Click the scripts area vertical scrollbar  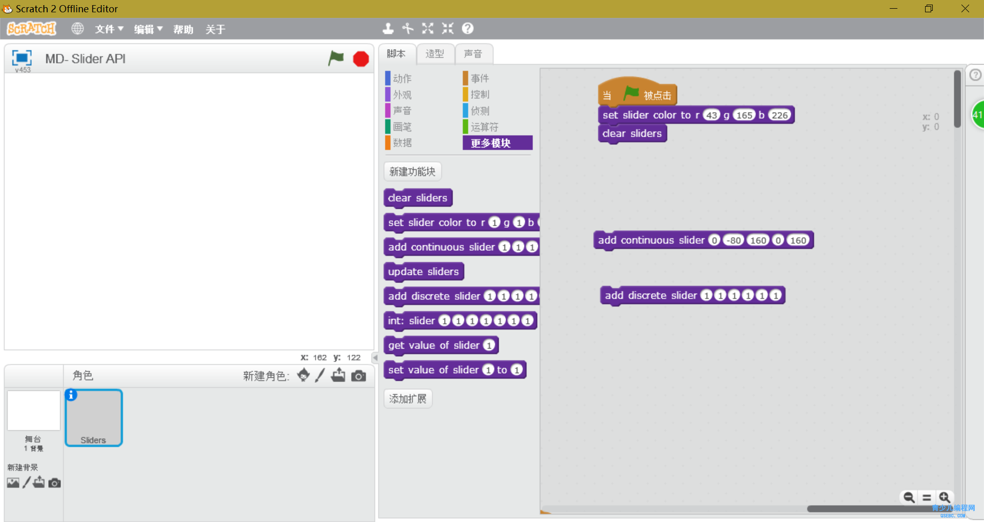(x=957, y=99)
